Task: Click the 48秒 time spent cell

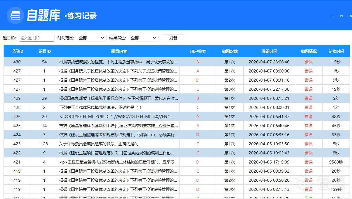Action: click(x=336, y=116)
